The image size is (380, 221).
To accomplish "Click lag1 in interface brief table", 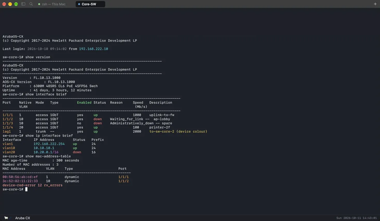I will pyautogui.click(x=7, y=131).
